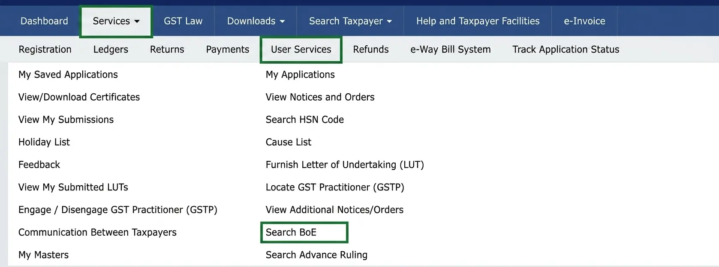719x267 pixels.
Task: Select the Payments submenu tab
Action: 227,50
